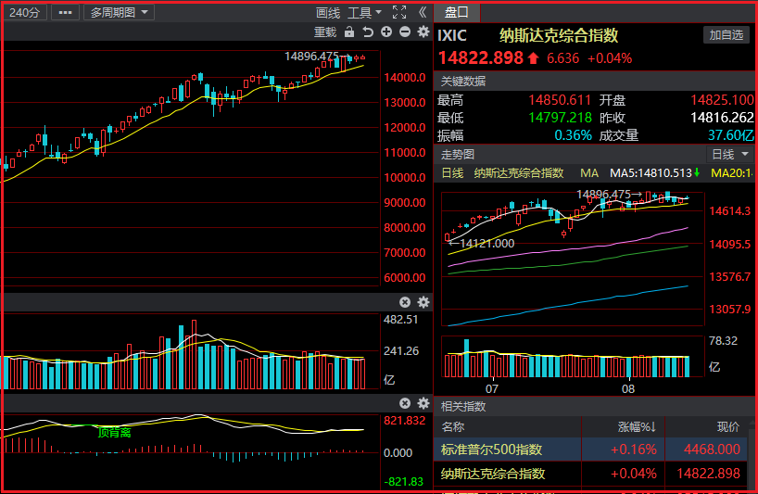The width and height of the screenshot is (758, 494).
Task: Click the lock icon in chart toolbar
Action: 349,32
